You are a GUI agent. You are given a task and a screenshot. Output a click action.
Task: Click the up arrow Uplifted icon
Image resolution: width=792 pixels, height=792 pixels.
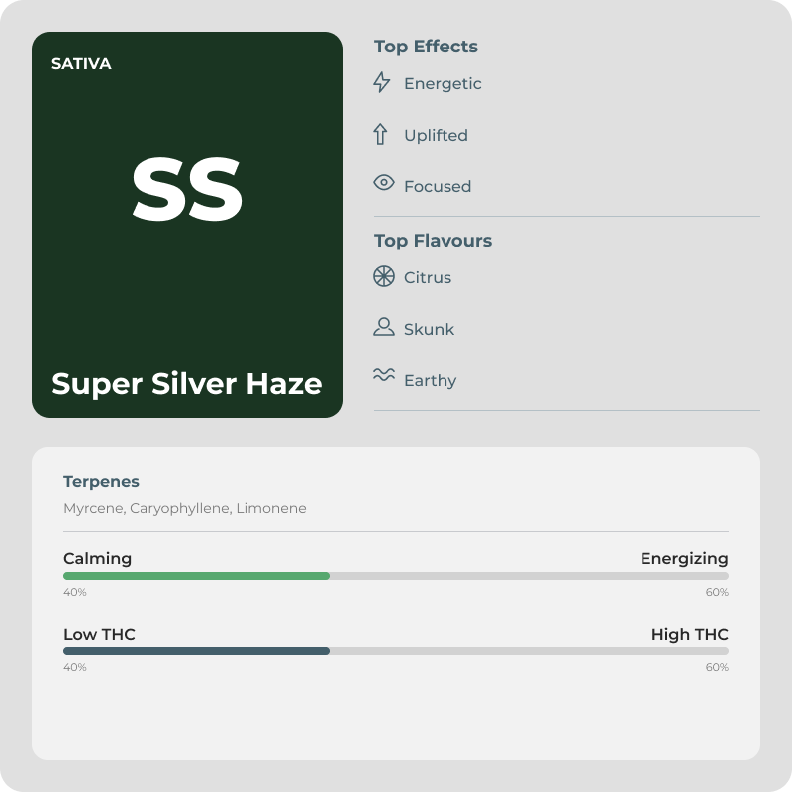tap(380, 135)
